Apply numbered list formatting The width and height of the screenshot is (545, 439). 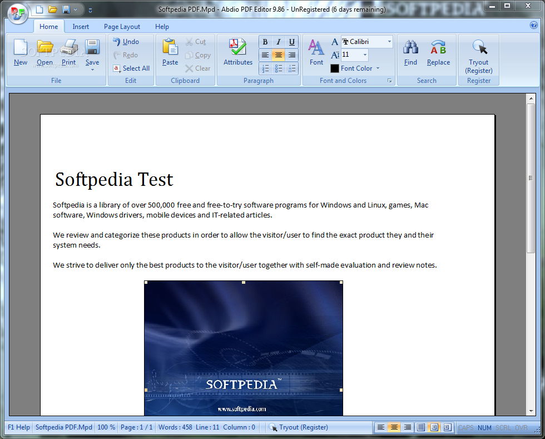click(265, 68)
